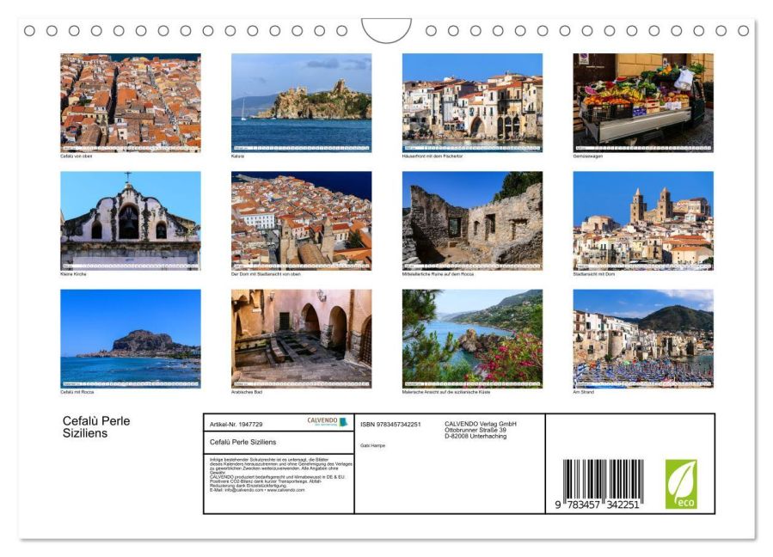Click the green eco leaf logo
The image size is (773, 557).
tap(681, 484)
